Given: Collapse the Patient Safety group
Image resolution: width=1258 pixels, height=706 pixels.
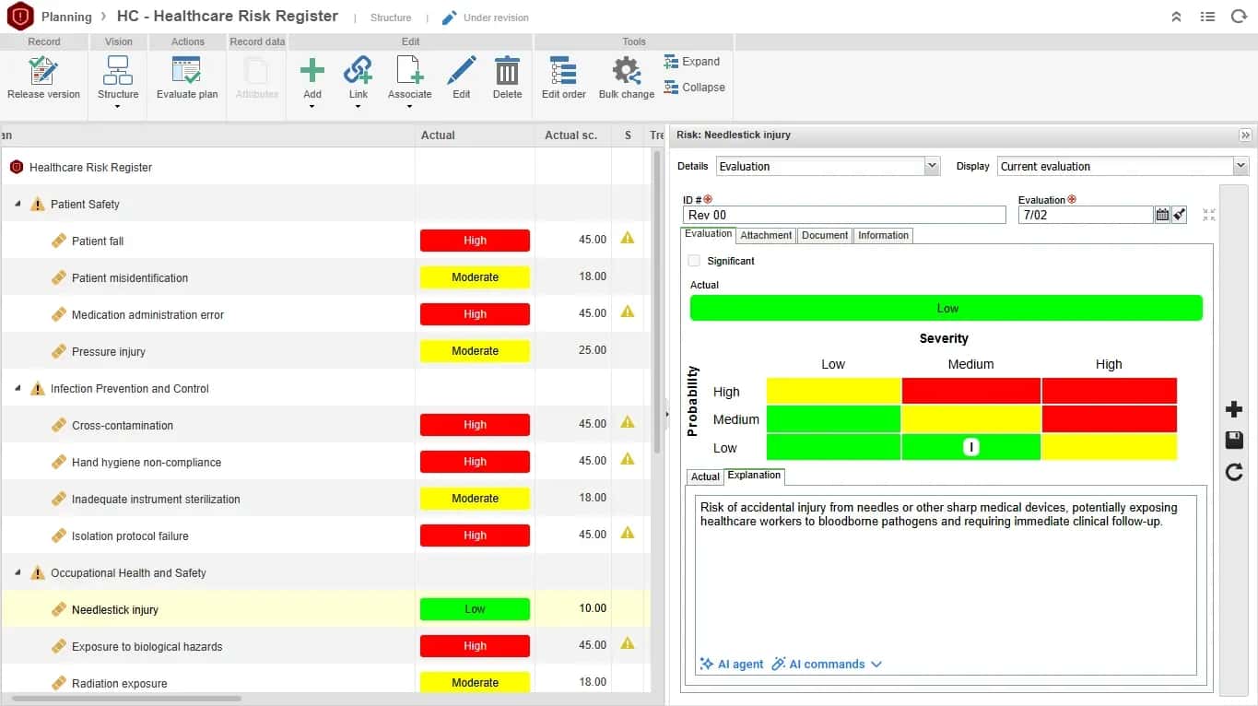Looking at the screenshot, I should coord(18,204).
